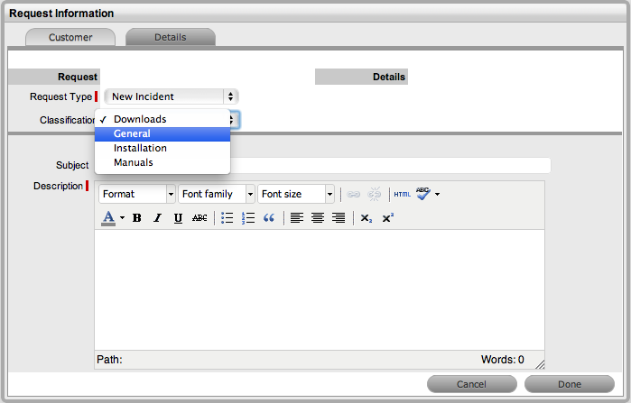Click the Subject label
This screenshot has width=631, height=403.
pos(72,165)
